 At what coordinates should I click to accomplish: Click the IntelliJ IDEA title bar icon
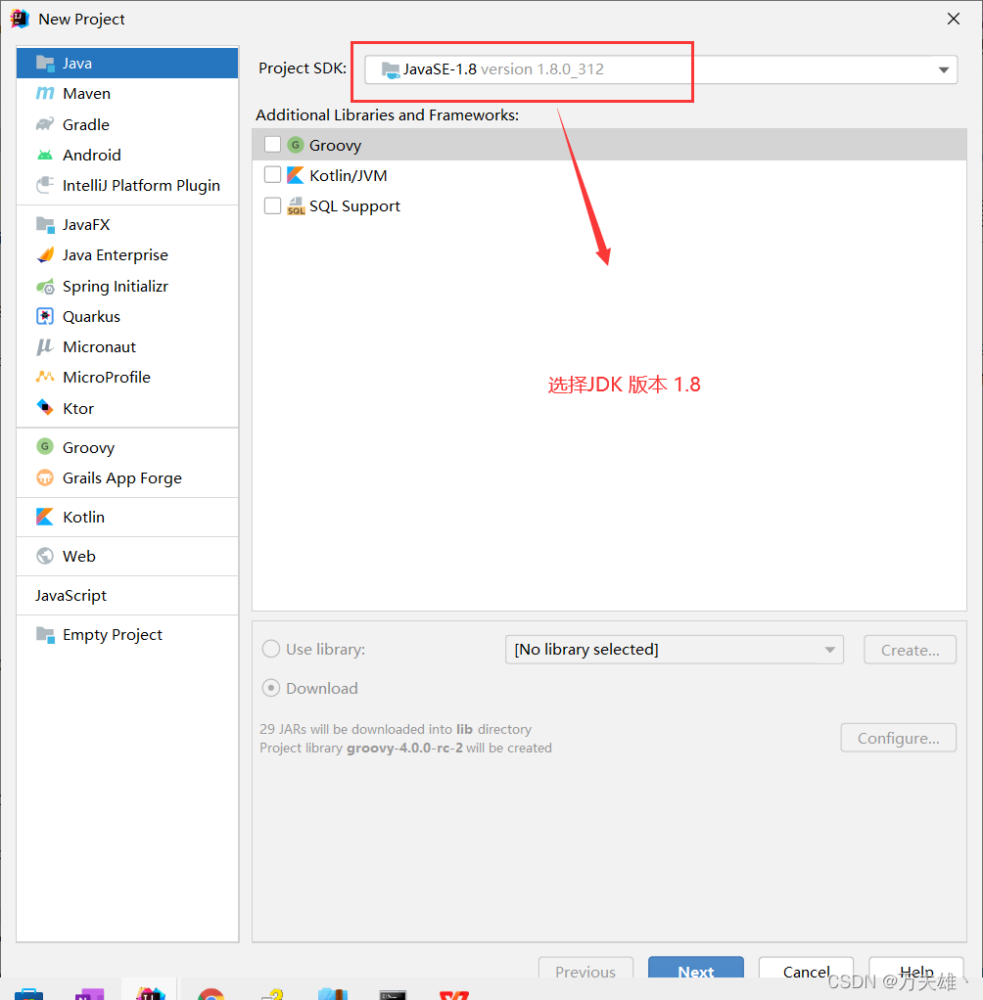[x=20, y=19]
